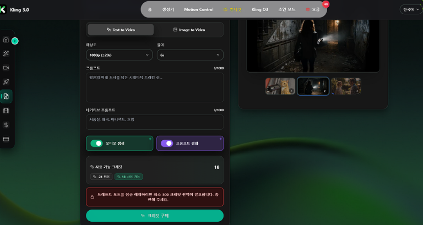Click the 0/1000 counter above 프롬프트 field
The height and width of the screenshot is (225, 423).
pyautogui.click(x=219, y=68)
